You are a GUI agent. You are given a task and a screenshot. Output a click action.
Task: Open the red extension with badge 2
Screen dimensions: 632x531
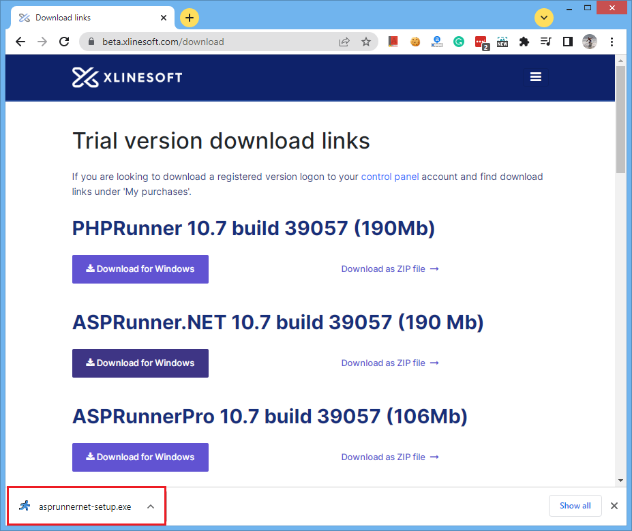(x=481, y=42)
